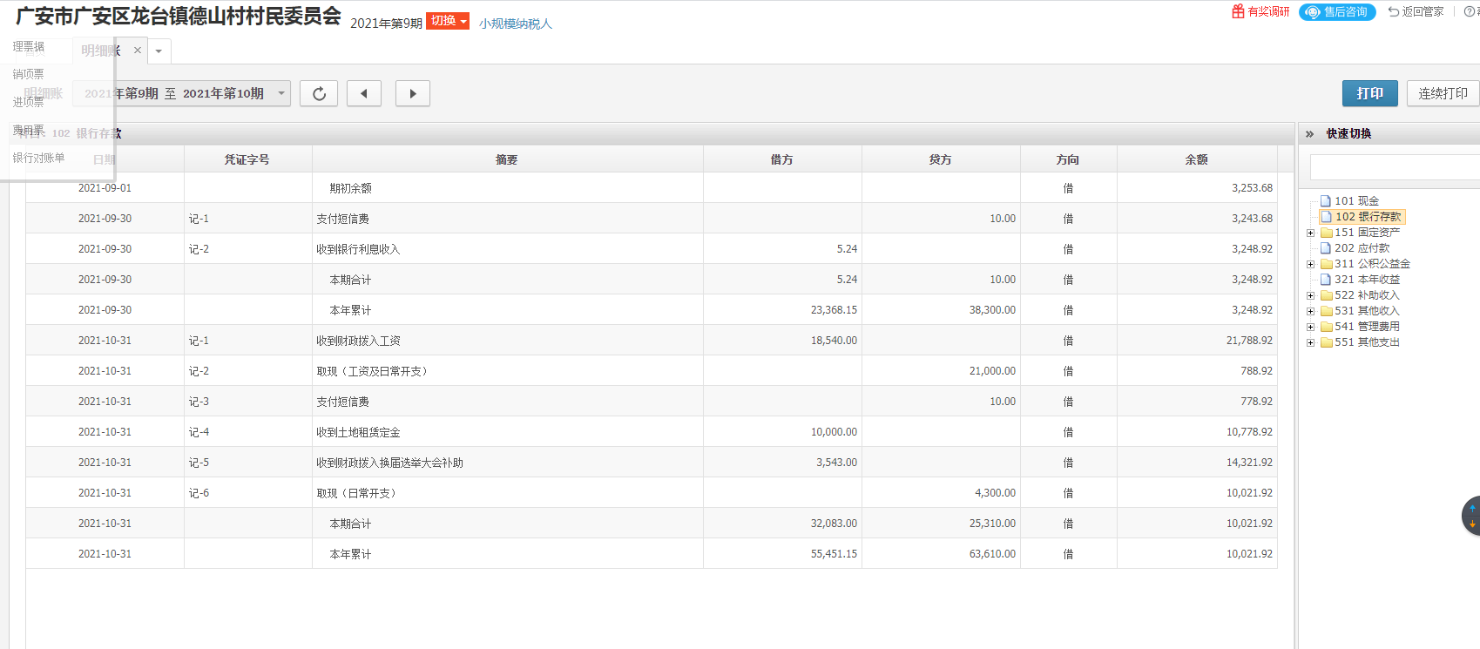Open voucher 记-6 dated 2021-10-31
Screen dimensions: 1480x649
[x=199, y=493]
